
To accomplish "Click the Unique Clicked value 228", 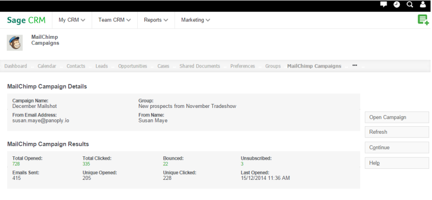I will point(167,178).
